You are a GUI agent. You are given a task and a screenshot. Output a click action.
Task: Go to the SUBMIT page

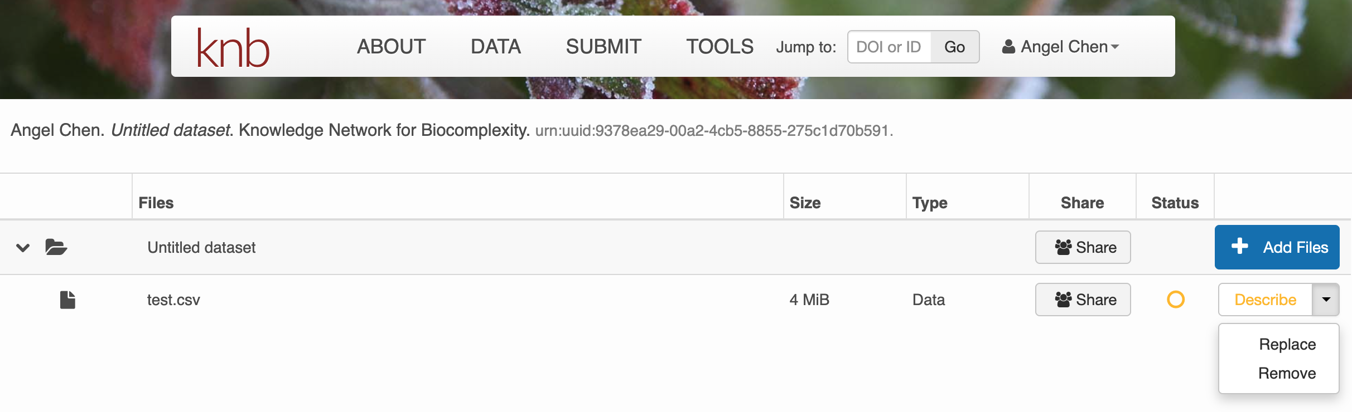(603, 47)
